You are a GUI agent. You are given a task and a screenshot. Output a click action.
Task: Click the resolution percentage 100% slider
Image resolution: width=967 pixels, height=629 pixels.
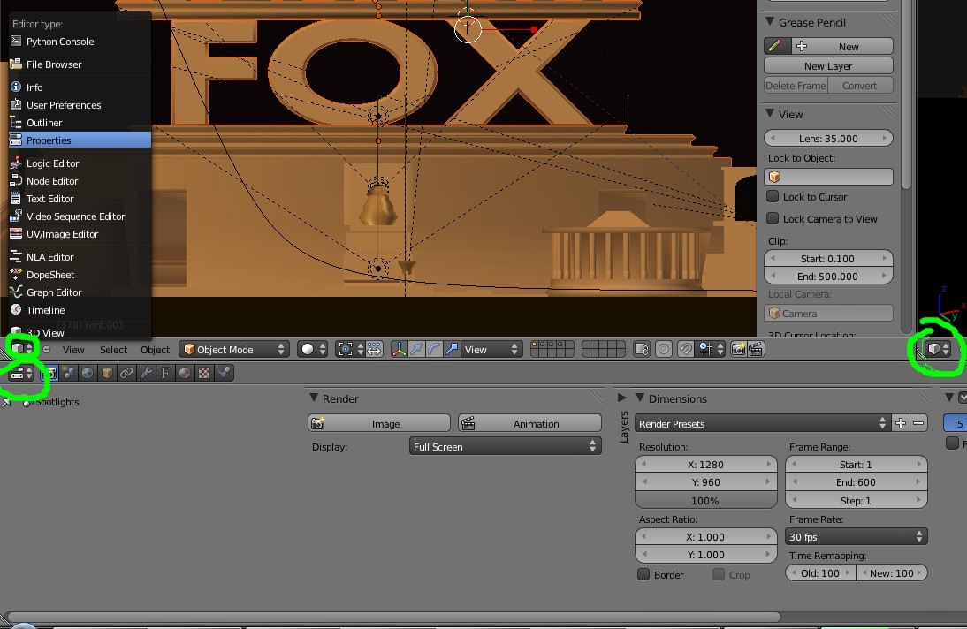(x=705, y=501)
